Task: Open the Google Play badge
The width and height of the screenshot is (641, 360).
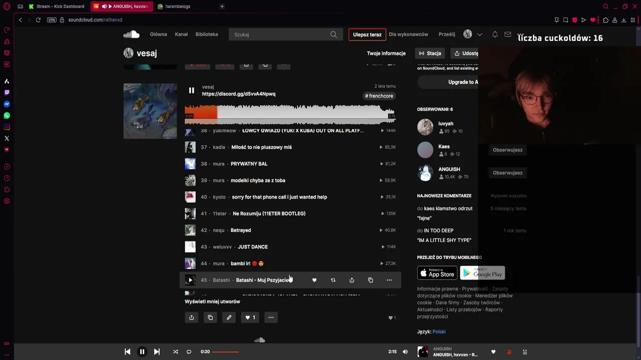Action: click(482, 273)
